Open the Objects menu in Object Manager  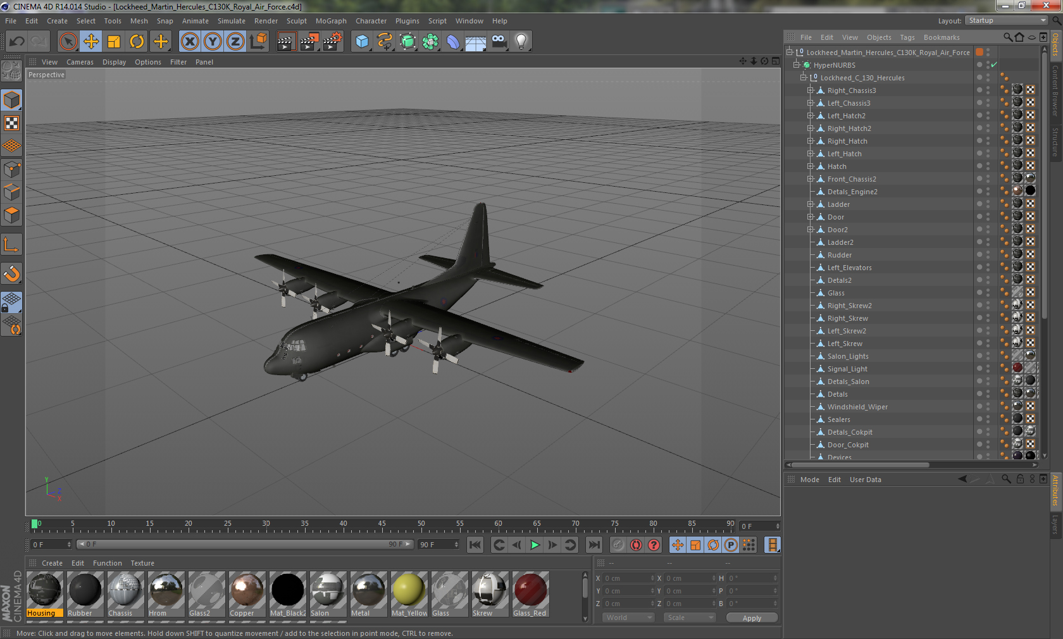[x=879, y=37]
